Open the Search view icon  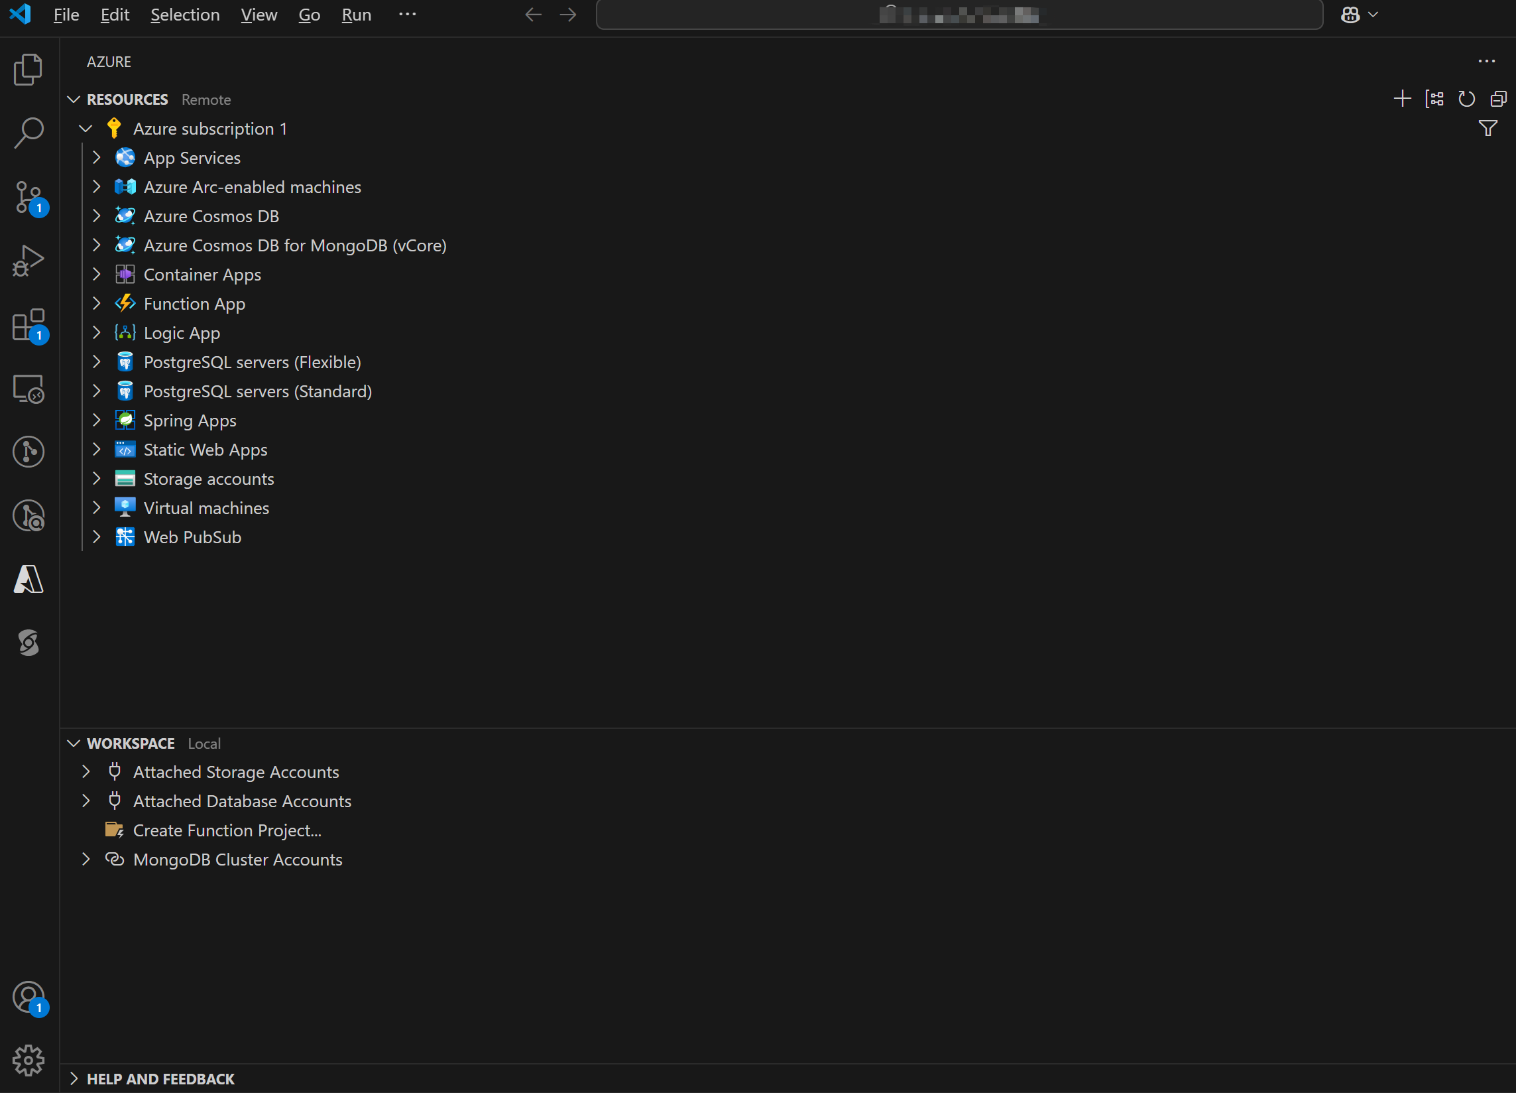click(x=28, y=133)
